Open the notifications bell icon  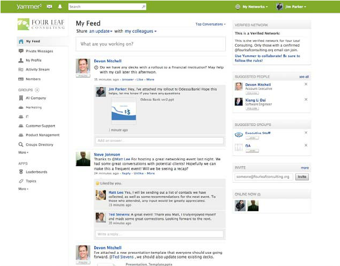[60, 7]
